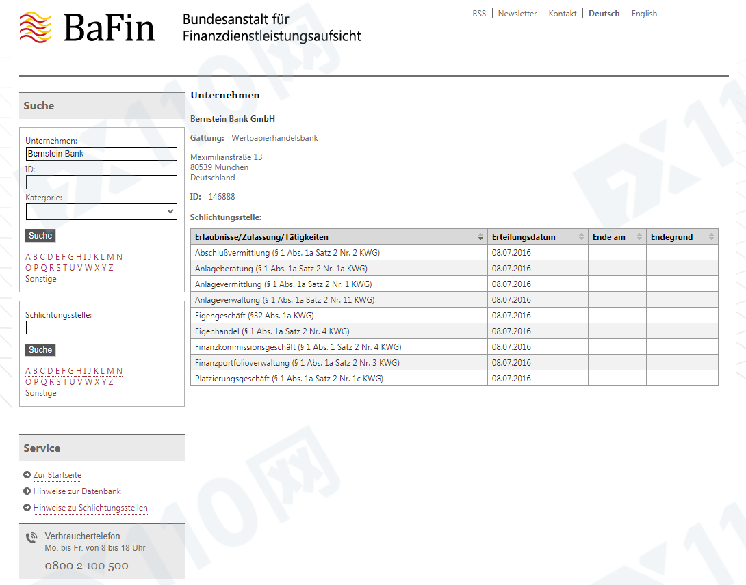
Task: Click address line Maximilianstraße 13
Action: [x=226, y=157]
